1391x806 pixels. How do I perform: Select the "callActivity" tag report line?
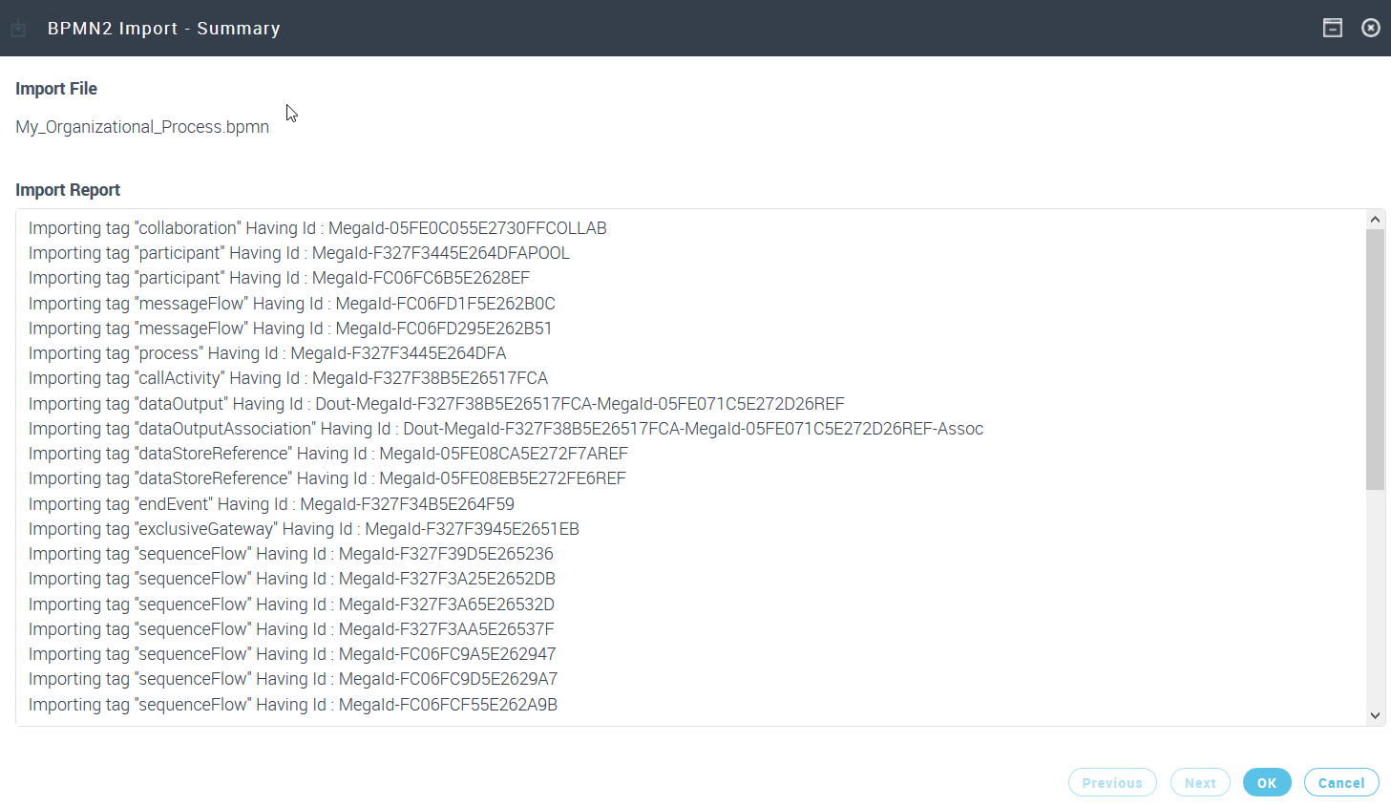(x=287, y=378)
